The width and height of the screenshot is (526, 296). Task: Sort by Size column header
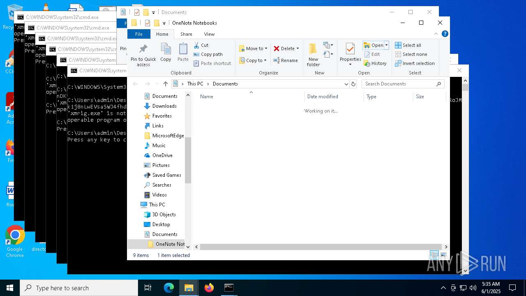[x=429, y=97]
